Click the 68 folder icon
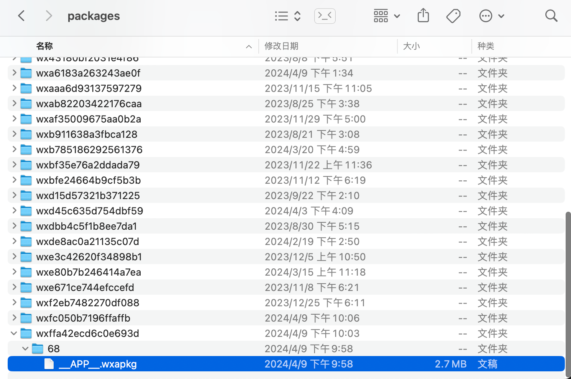Screen dimensions: 571x379 38,349
